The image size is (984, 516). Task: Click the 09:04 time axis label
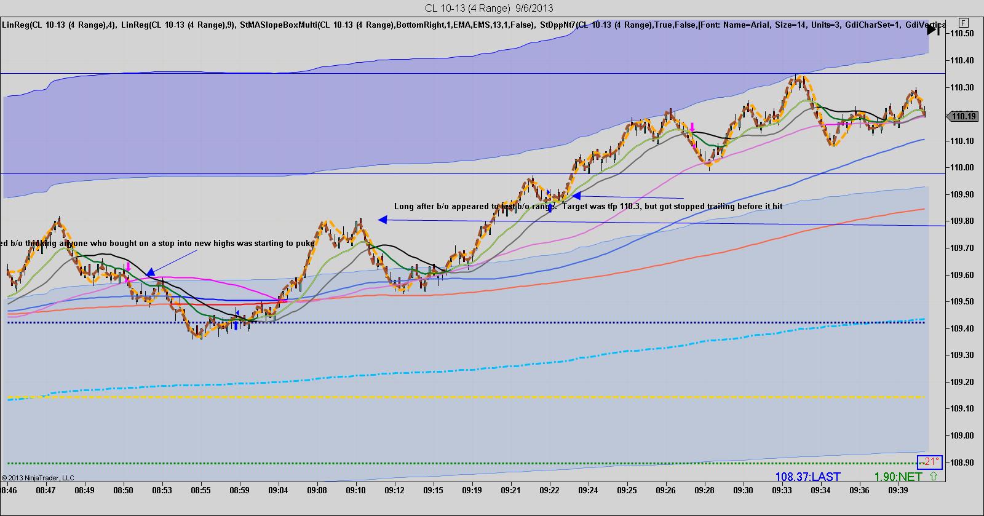click(278, 491)
